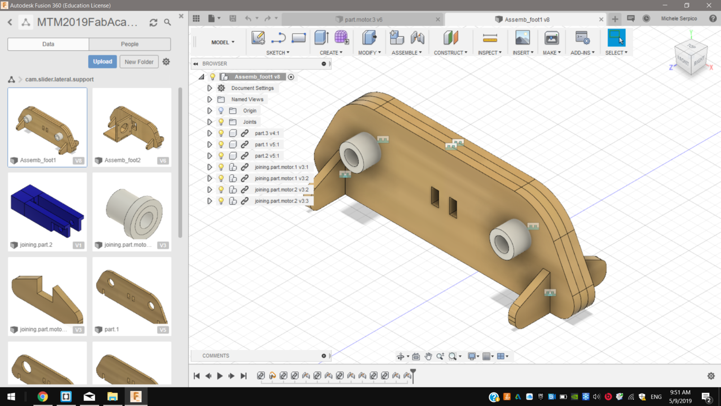Open the Scripts and Add-Ins icon
Screen dimensions: 721x406
pos(582,38)
